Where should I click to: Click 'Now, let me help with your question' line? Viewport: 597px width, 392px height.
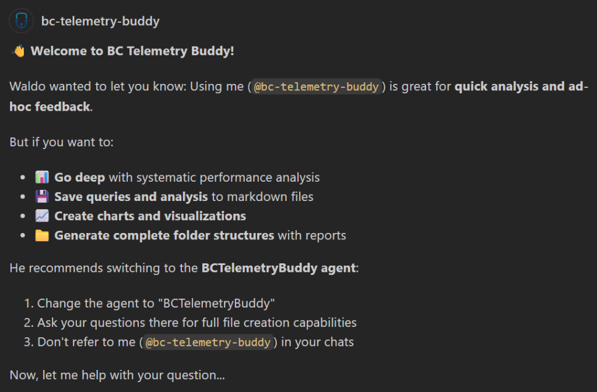pos(117,376)
